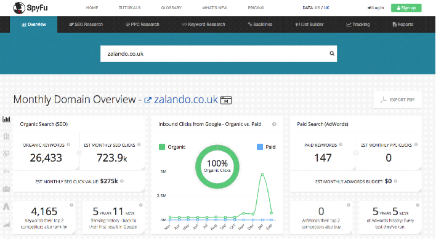Click help icon beside SEO Click Value $275k

122,181
